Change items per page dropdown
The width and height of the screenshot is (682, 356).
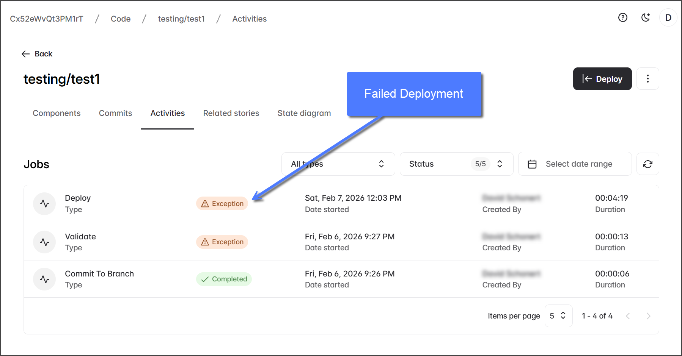coord(558,316)
